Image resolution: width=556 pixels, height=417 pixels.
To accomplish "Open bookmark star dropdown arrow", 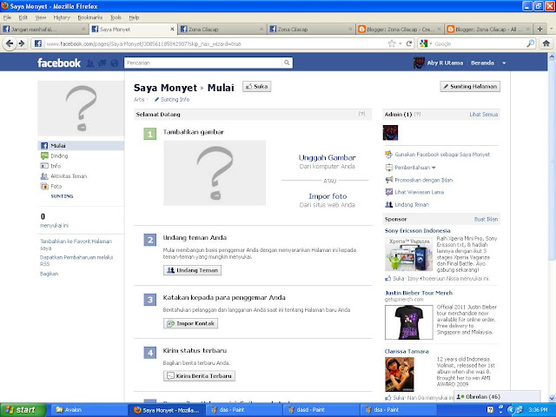I will click(400, 43).
